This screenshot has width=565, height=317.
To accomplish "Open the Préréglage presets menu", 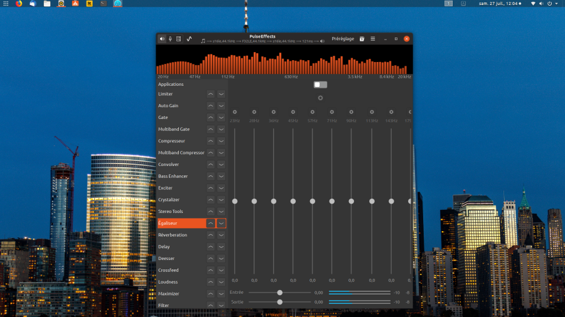I will [x=343, y=39].
